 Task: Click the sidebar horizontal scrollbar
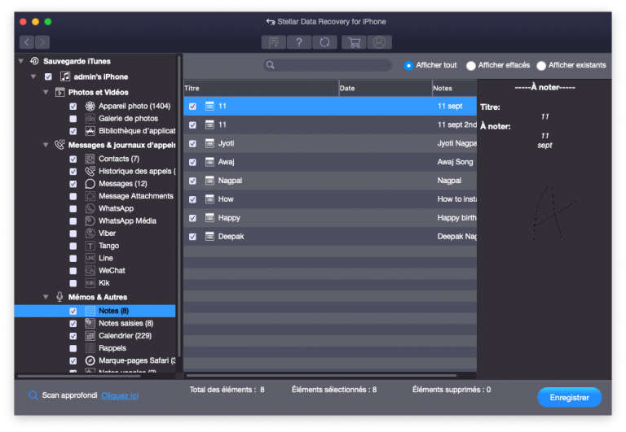coord(79,376)
